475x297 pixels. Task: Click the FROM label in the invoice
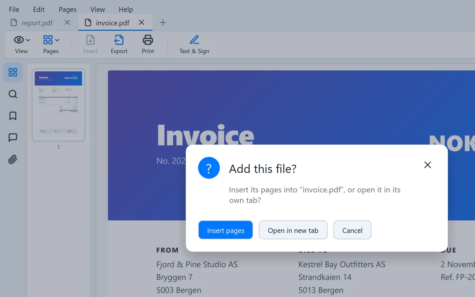[x=167, y=250]
